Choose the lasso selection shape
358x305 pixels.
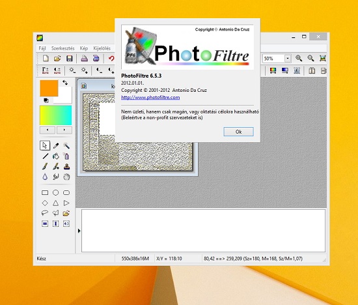pos(45,213)
